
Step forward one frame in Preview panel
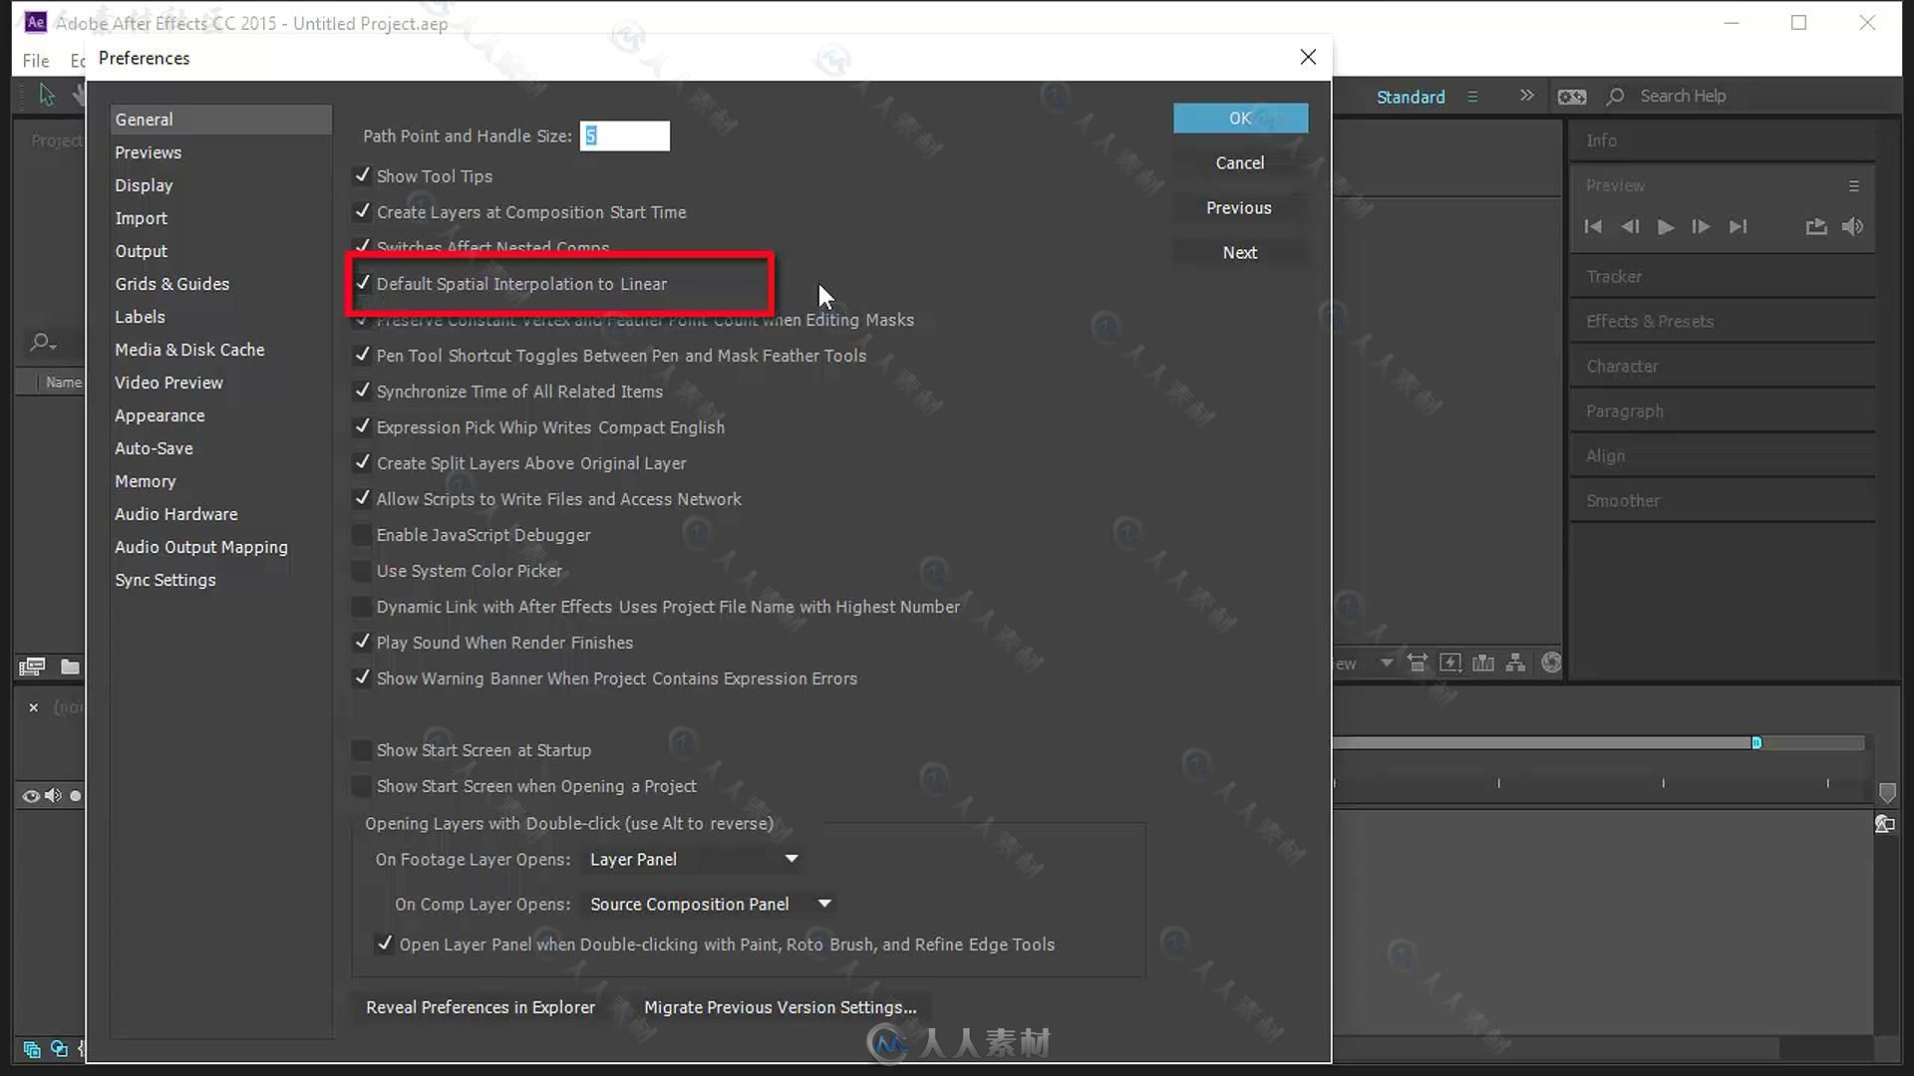click(1701, 227)
